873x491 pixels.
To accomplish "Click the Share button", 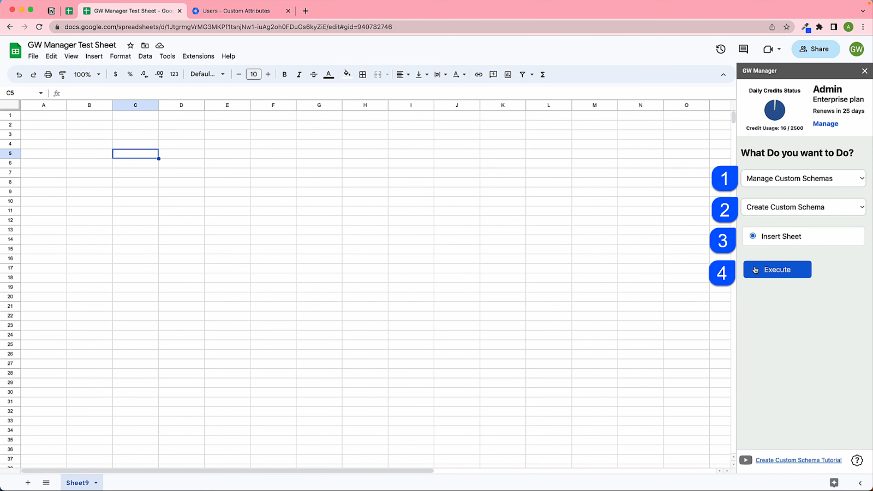I will [x=815, y=49].
